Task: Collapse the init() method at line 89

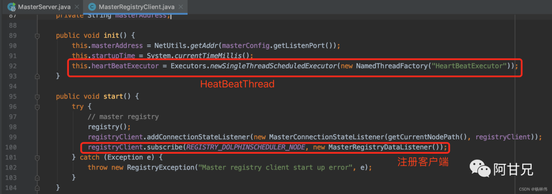Action: click(38, 36)
